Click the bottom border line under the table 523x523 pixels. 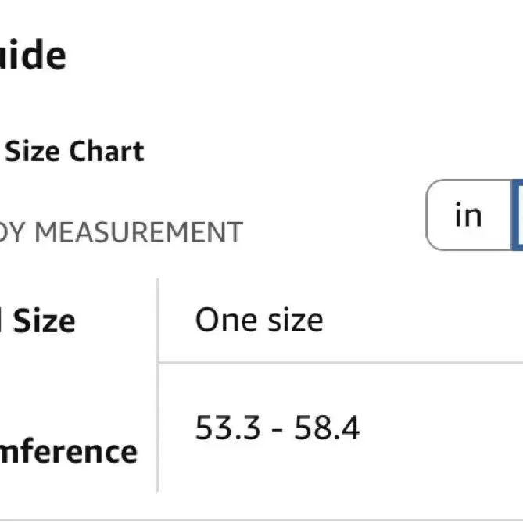[x=261, y=521]
